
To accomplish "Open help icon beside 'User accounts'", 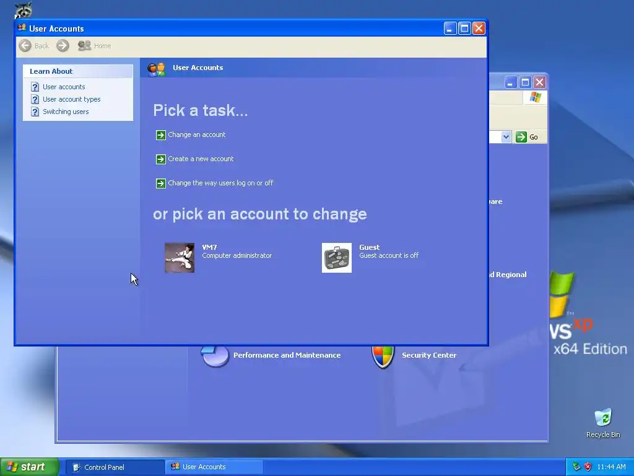I will click(35, 87).
